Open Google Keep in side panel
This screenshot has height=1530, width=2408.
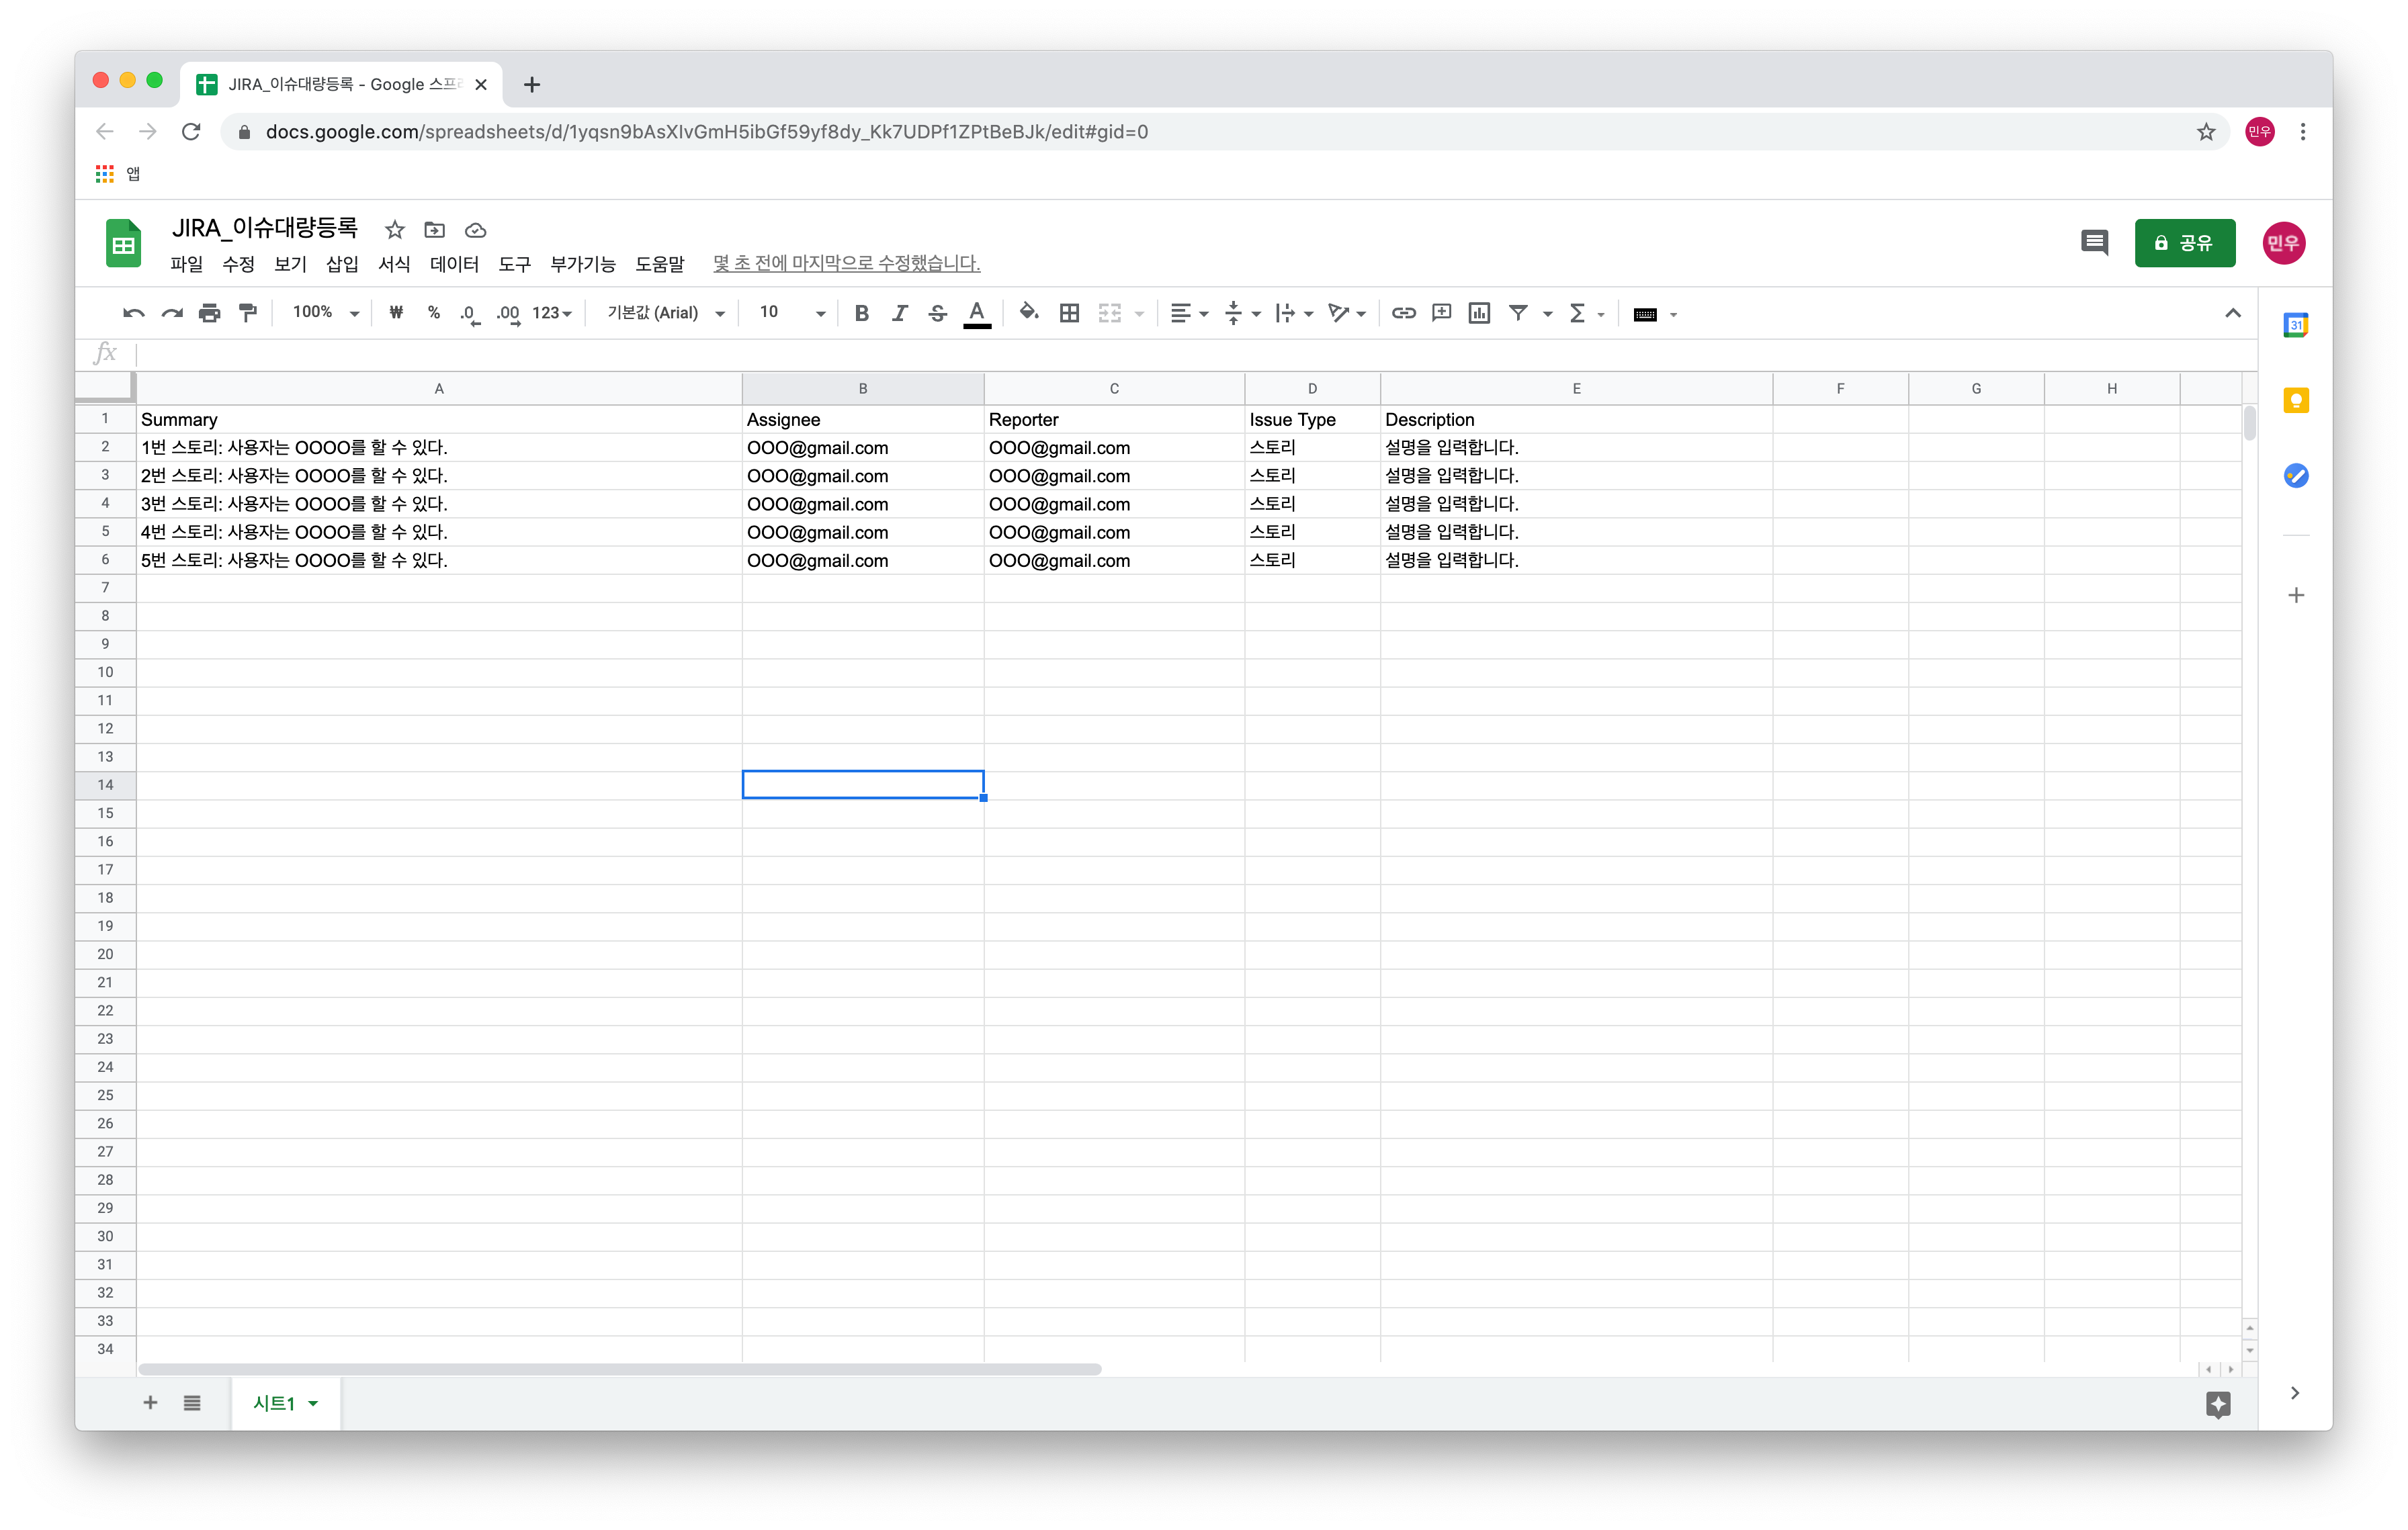tap(2295, 401)
